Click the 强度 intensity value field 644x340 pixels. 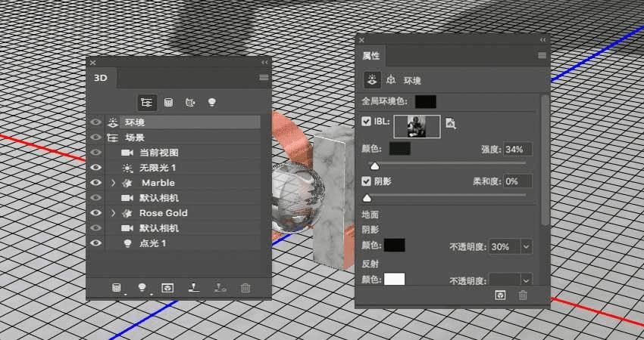point(518,150)
